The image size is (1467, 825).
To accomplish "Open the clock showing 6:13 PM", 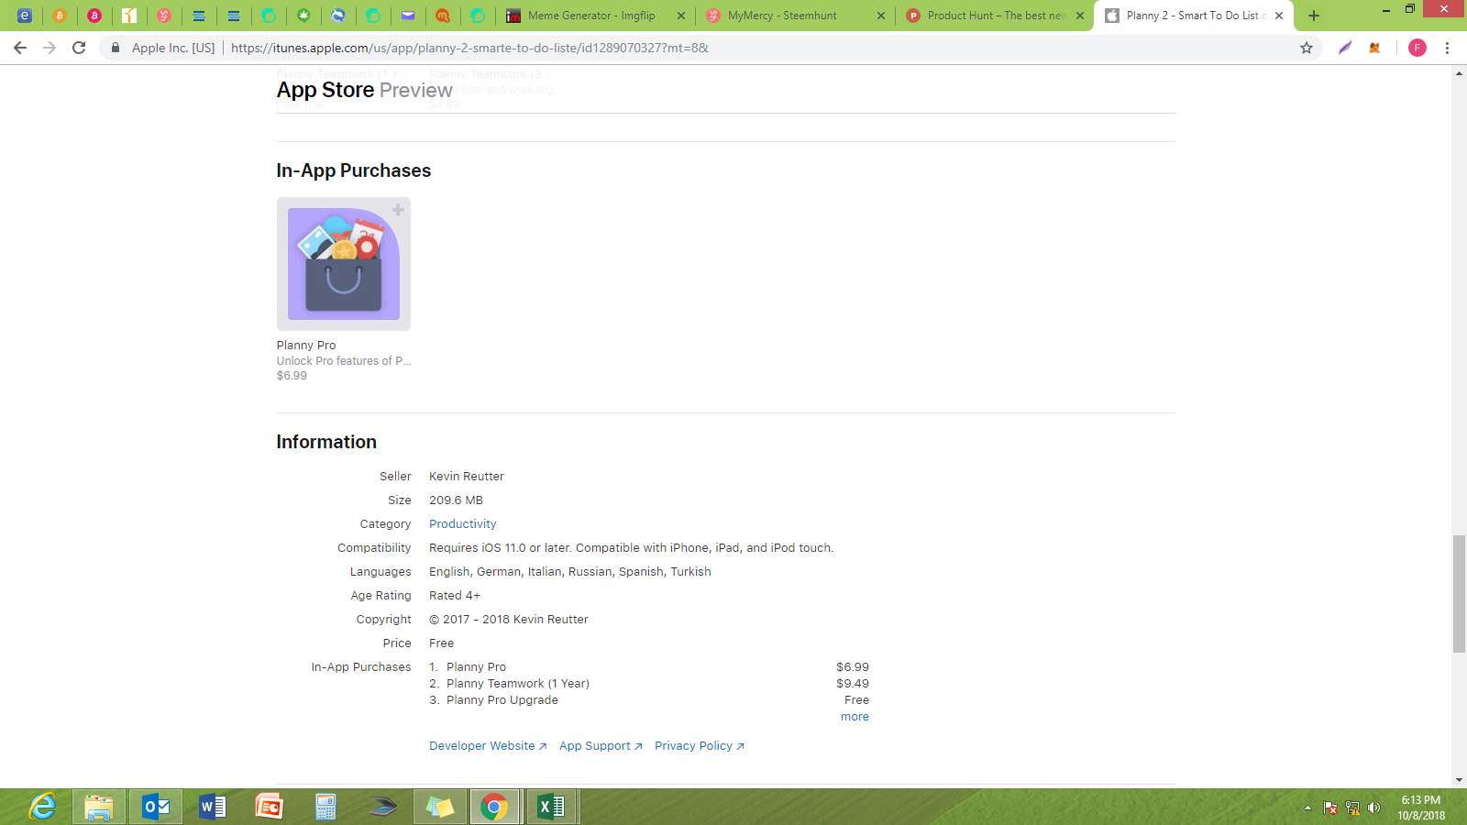I will pos(1421,808).
